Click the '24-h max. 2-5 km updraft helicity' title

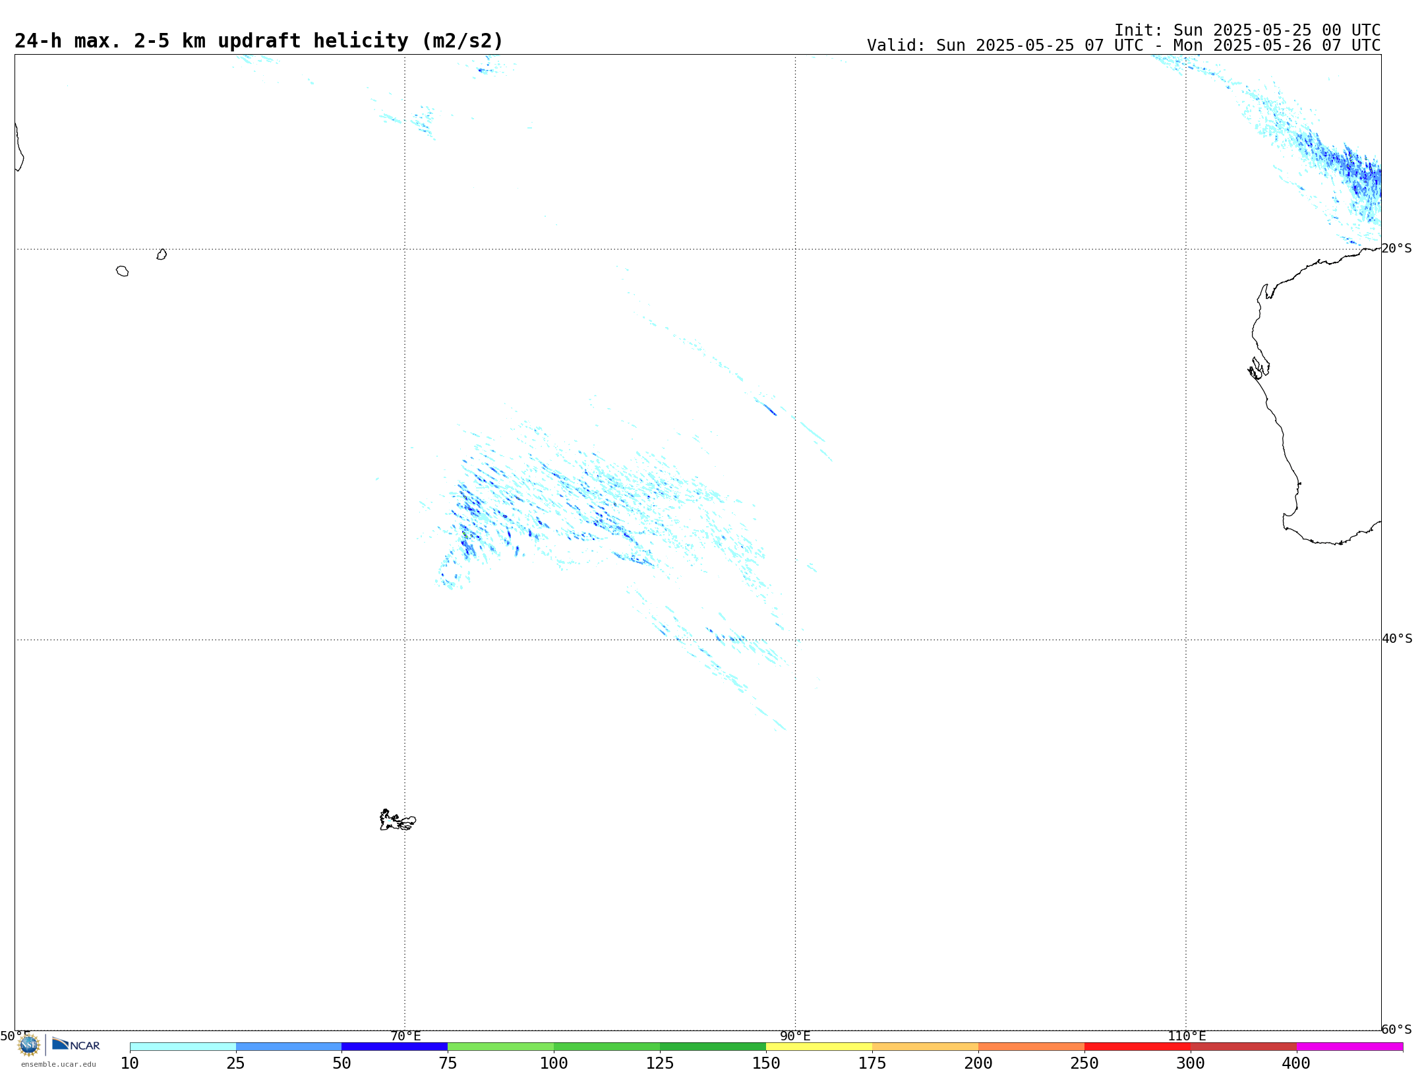pos(258,41)
